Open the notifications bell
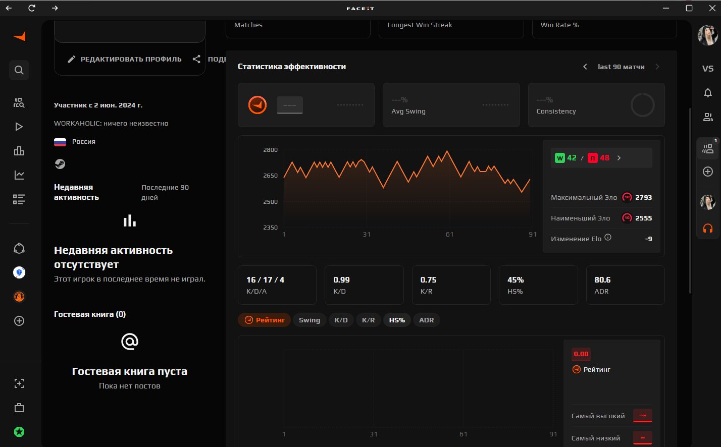 tap(708, 93)
